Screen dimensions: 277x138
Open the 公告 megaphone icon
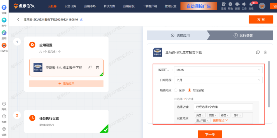(x=244, y=6)
